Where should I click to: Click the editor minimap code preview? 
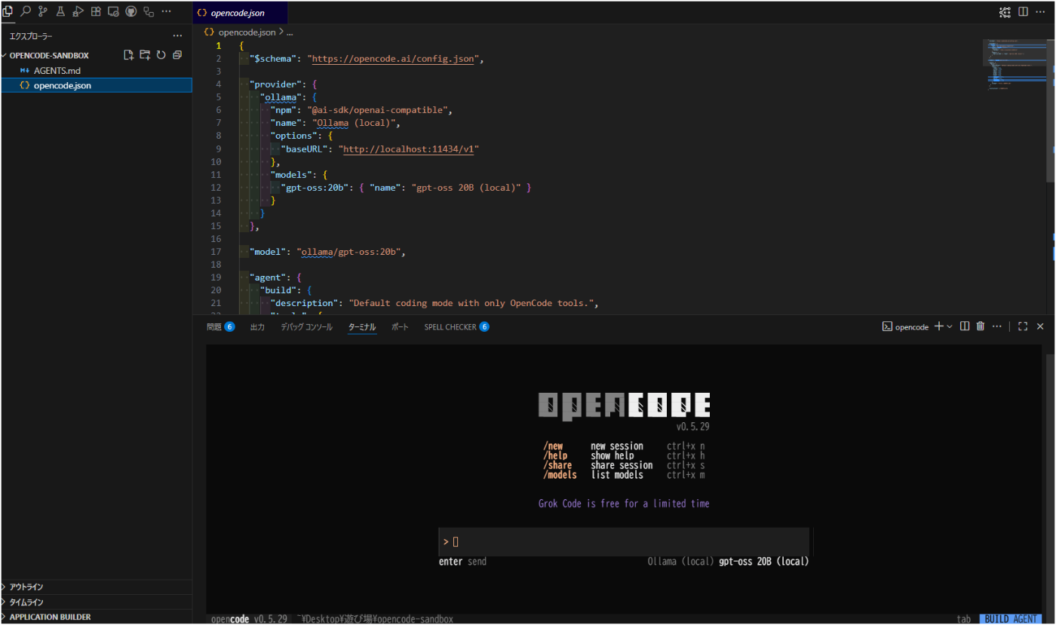coord(1013,64)
